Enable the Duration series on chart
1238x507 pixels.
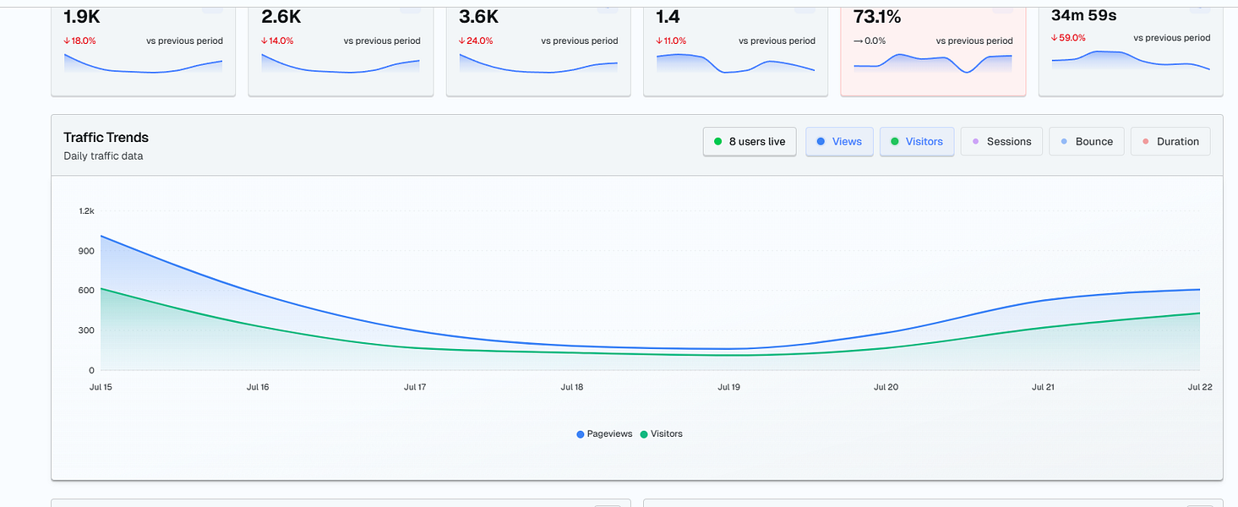tap(1170, 141)
